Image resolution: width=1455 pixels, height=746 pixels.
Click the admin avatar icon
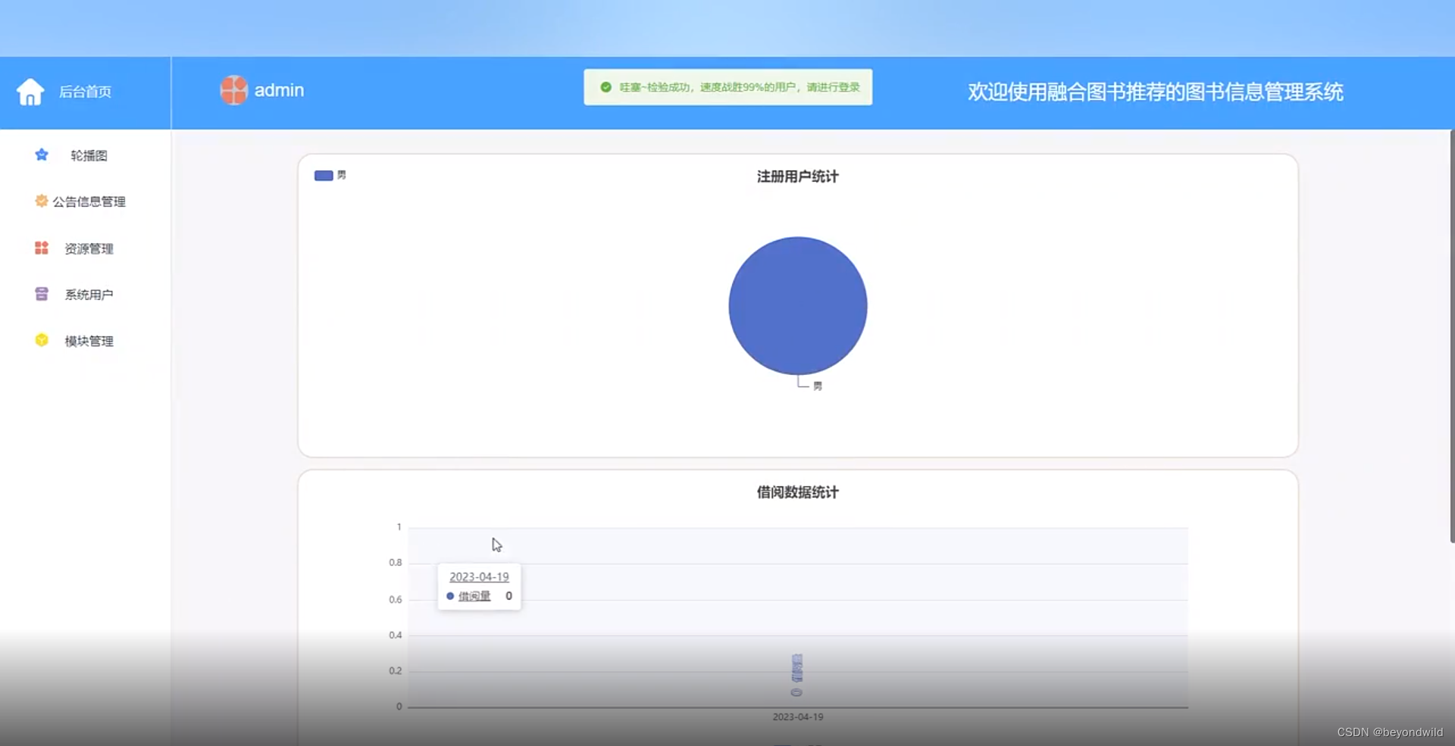233,89
